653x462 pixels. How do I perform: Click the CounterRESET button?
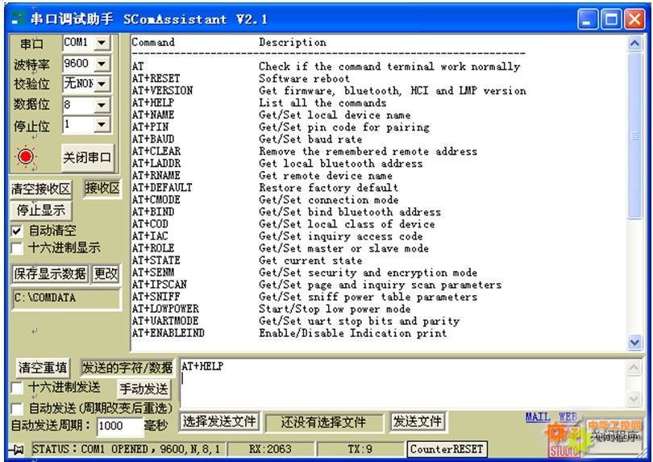(x=447, y=449)
